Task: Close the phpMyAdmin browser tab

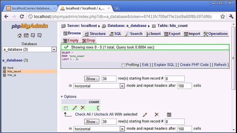Action: [109, 8]
